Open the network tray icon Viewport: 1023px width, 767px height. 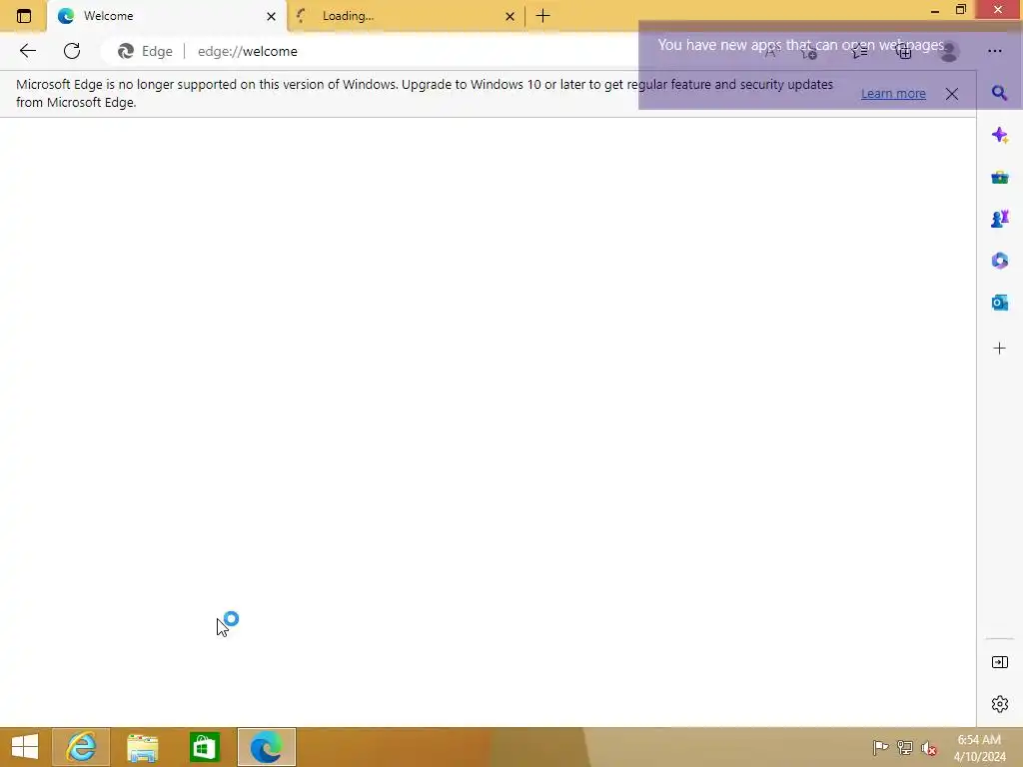pos(905,748)
